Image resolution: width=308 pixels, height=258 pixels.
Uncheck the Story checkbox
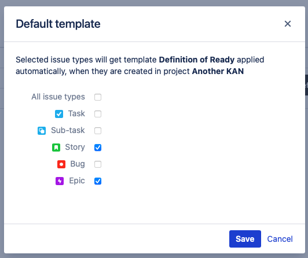click(x=98, y=148)
